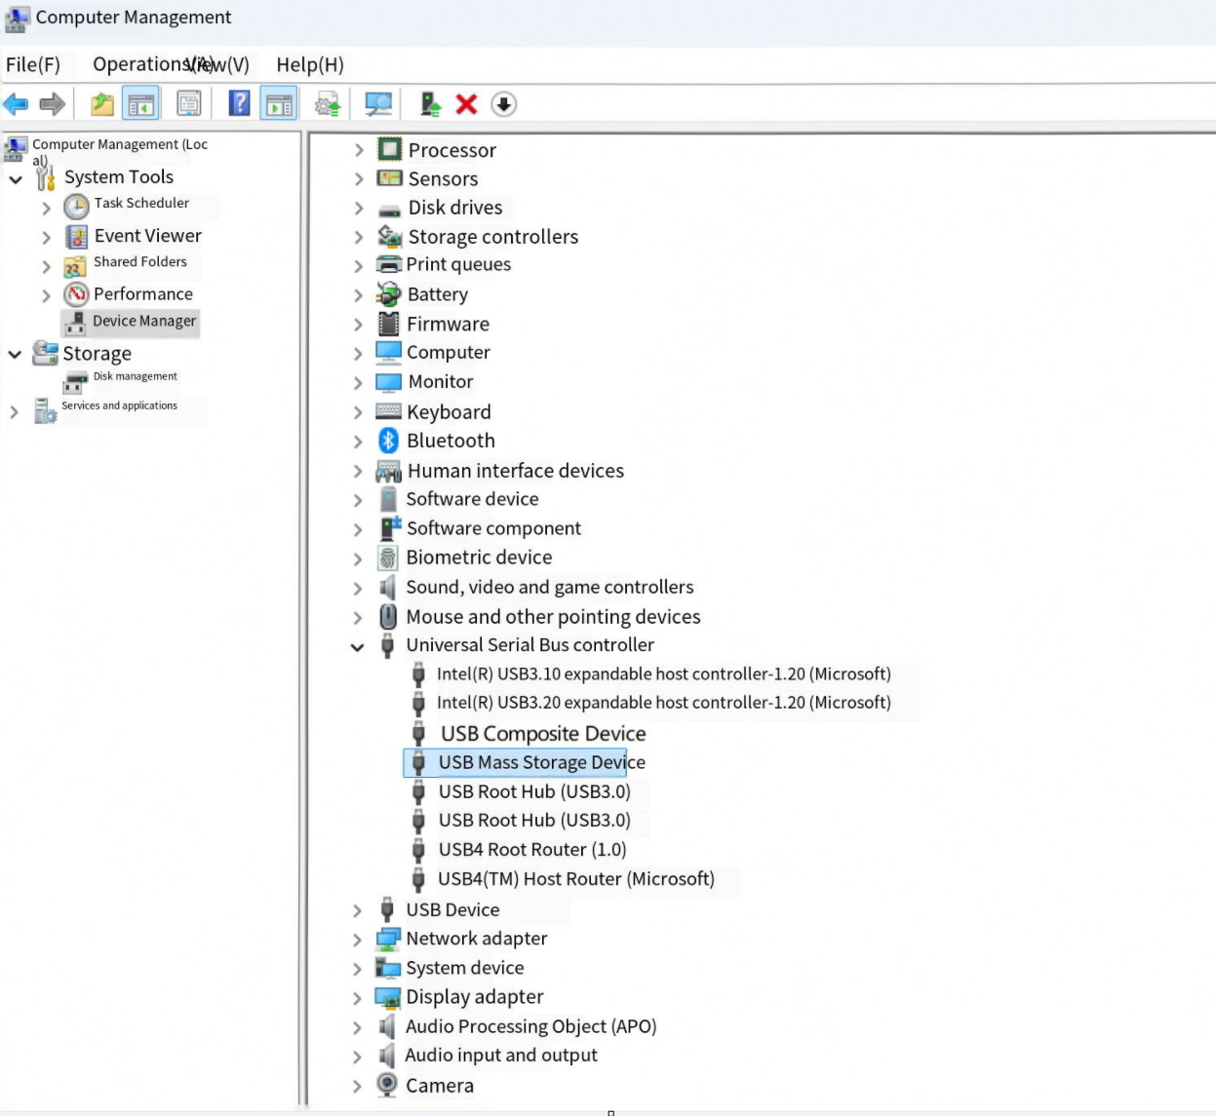Open the Help(H) menu
1216x1116 pixels.
click(x=310, y=64)
